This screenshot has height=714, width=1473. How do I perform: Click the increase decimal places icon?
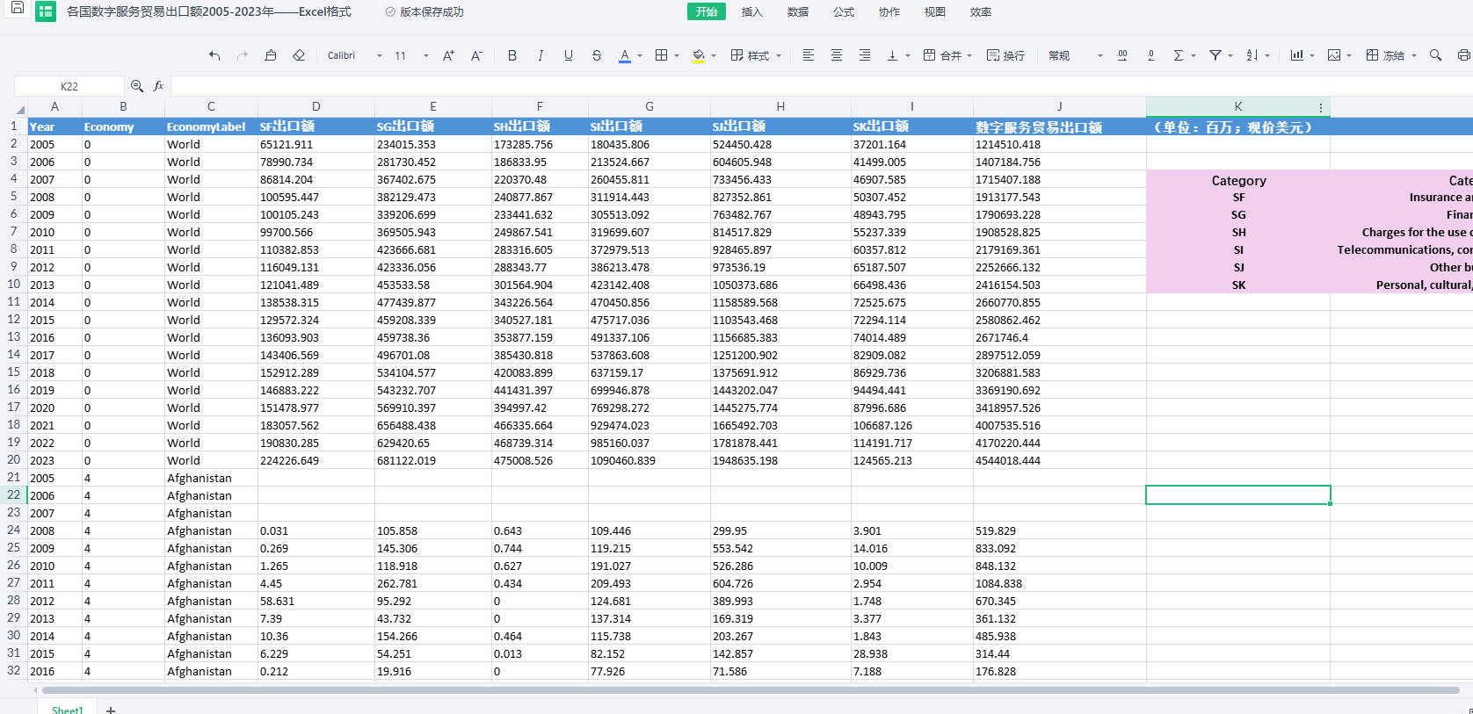coord(1122,55)
